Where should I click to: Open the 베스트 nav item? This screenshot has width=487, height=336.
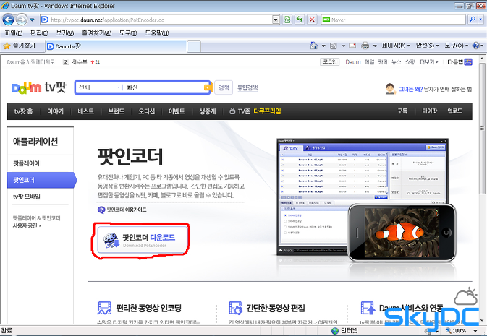click(85, 111)
